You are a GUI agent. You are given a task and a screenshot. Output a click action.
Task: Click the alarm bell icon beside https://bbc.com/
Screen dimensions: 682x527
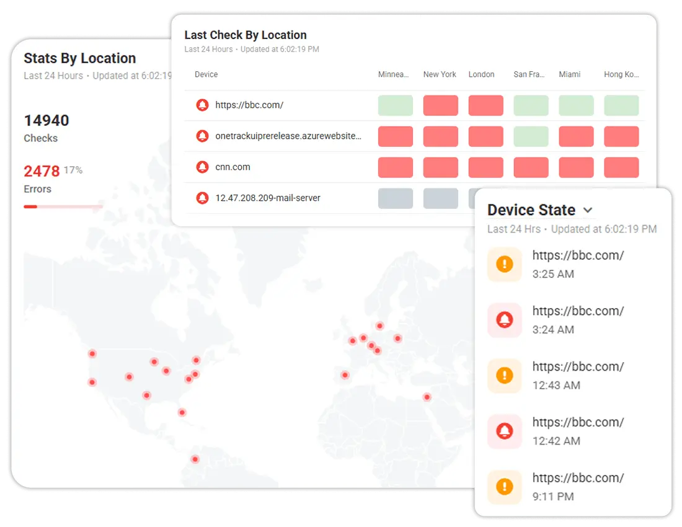pos(203,105)
